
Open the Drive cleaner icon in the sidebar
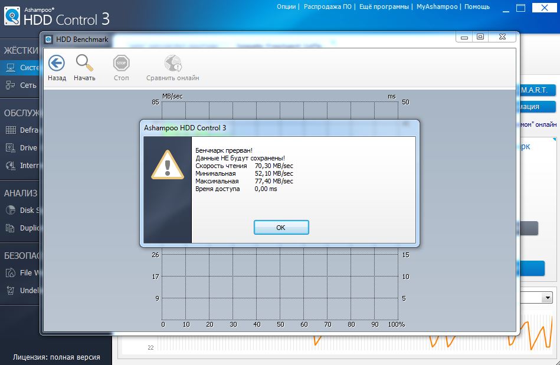tap(11, 148)
